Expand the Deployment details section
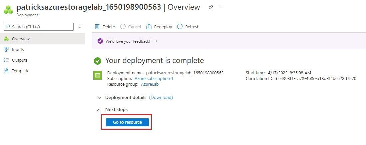366x145 pixels. pos(99,98)
